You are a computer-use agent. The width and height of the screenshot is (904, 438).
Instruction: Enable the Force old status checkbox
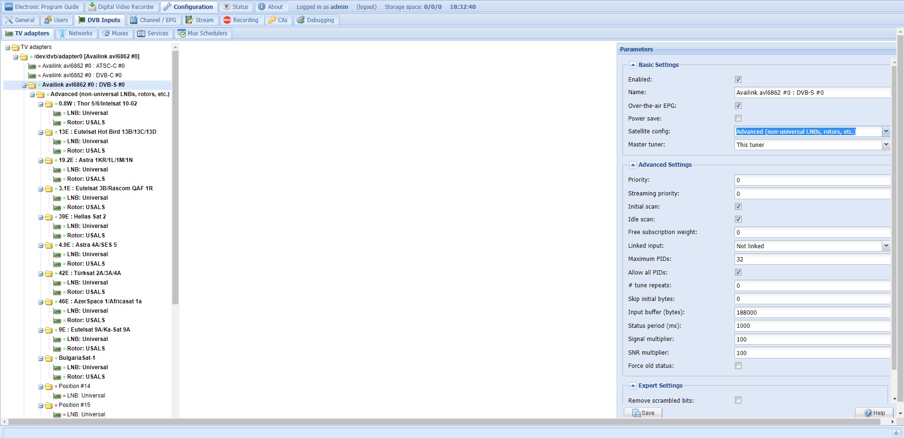(x=738, y=365)
